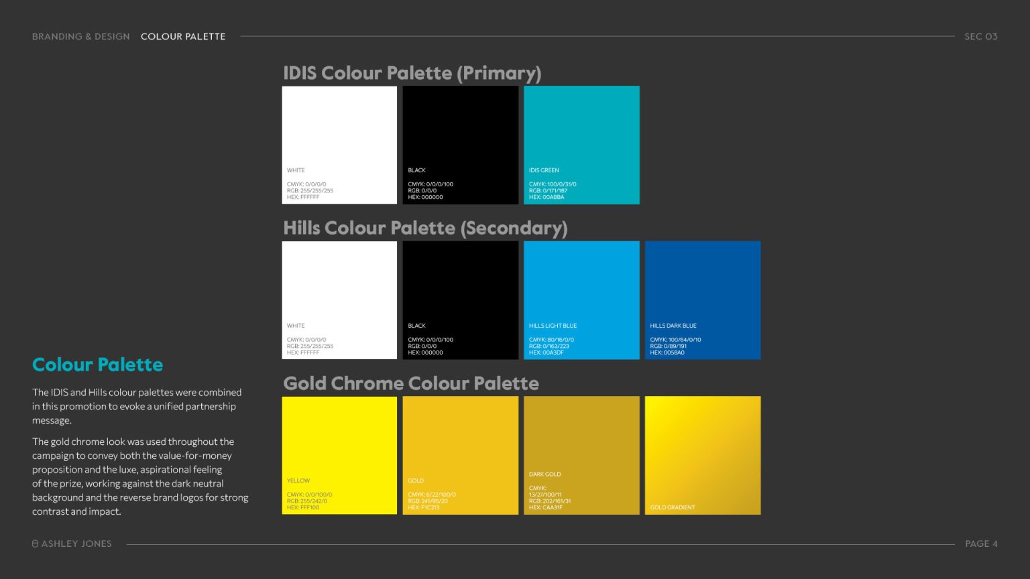Pick the Black swatch in IDIS primary palette
The image size is (1030, 579).
(x=461, y=145)
